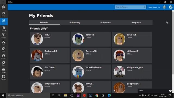Open the Premium sidebar icon
This screenshot has height=98, width=174.
(x=4, y=77)
